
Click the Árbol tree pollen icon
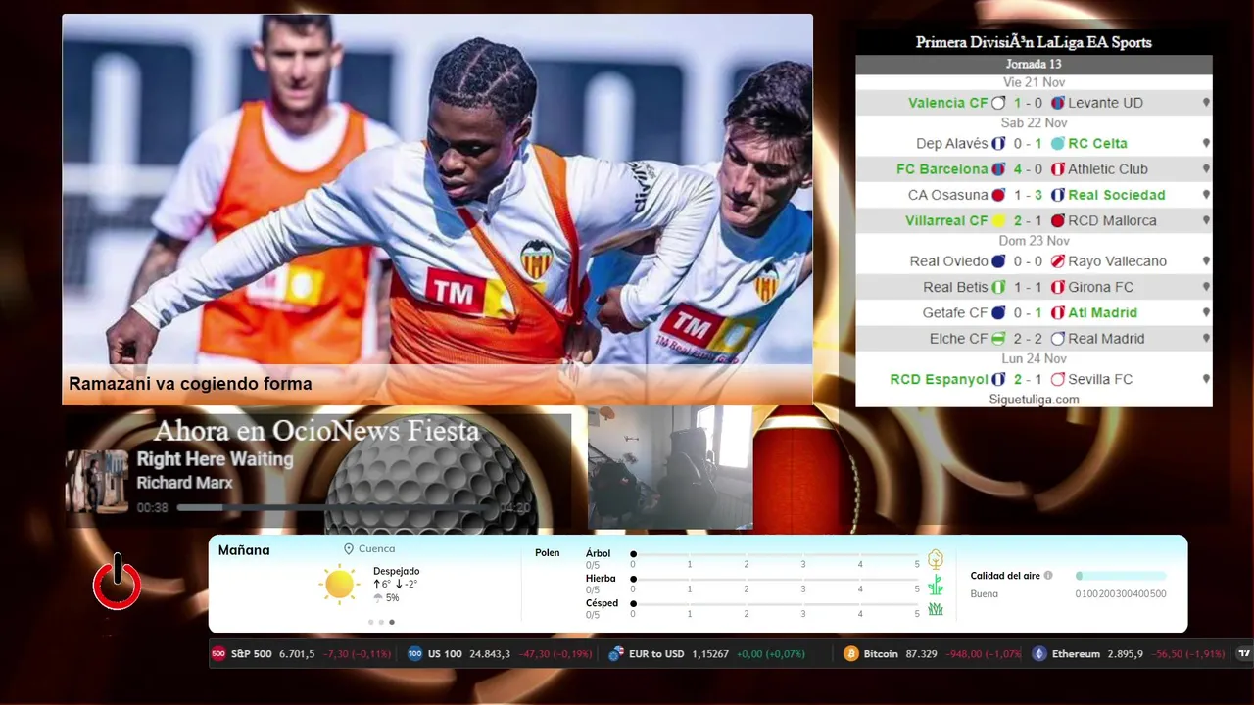click(x=936, y=559)
